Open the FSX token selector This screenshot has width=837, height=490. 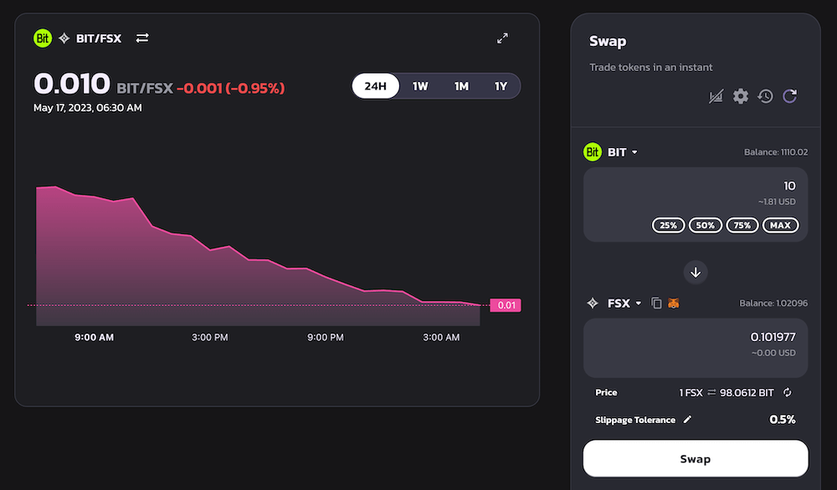tap(625, 303)
